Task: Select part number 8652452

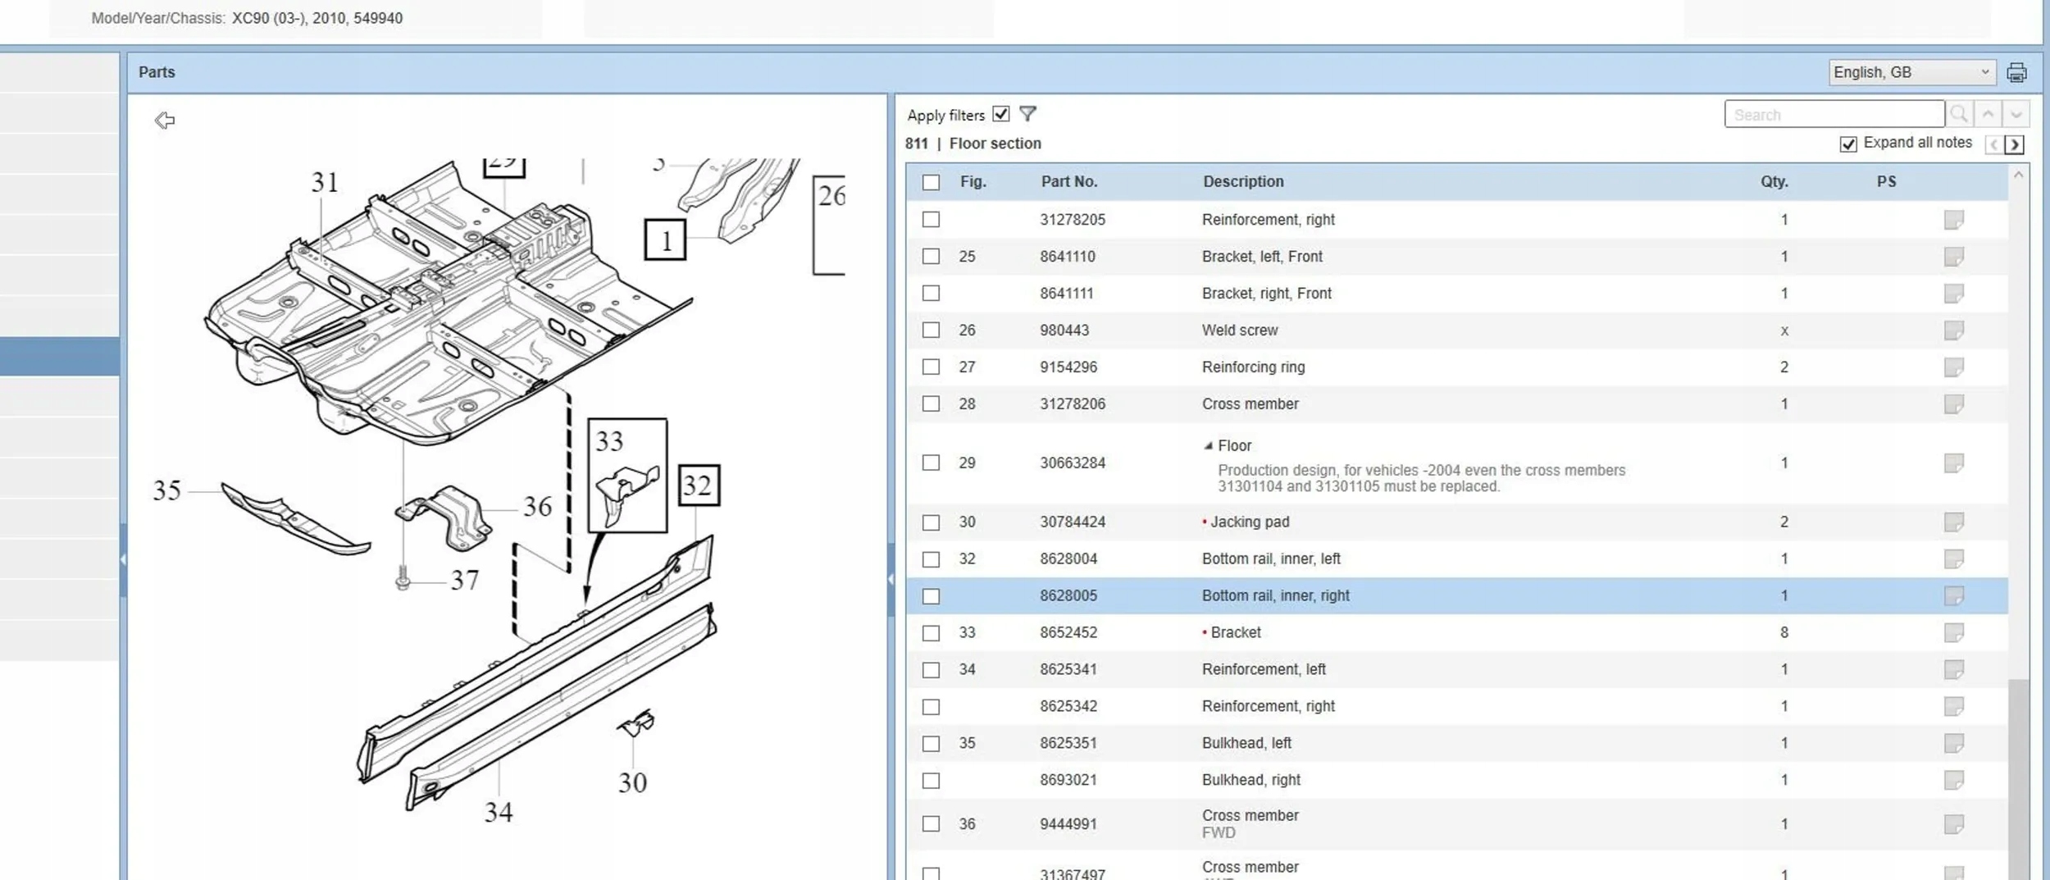Action: [1068, 633]
